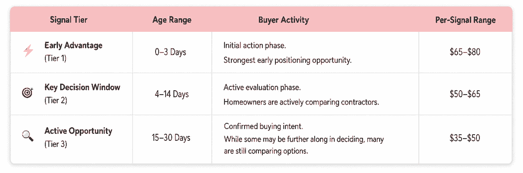Click the 'Confirmed buying intent.' text

[263, 127]
